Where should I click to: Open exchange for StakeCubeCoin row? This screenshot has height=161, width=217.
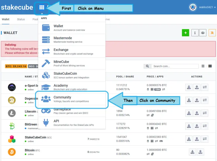(x=205, y=139)
